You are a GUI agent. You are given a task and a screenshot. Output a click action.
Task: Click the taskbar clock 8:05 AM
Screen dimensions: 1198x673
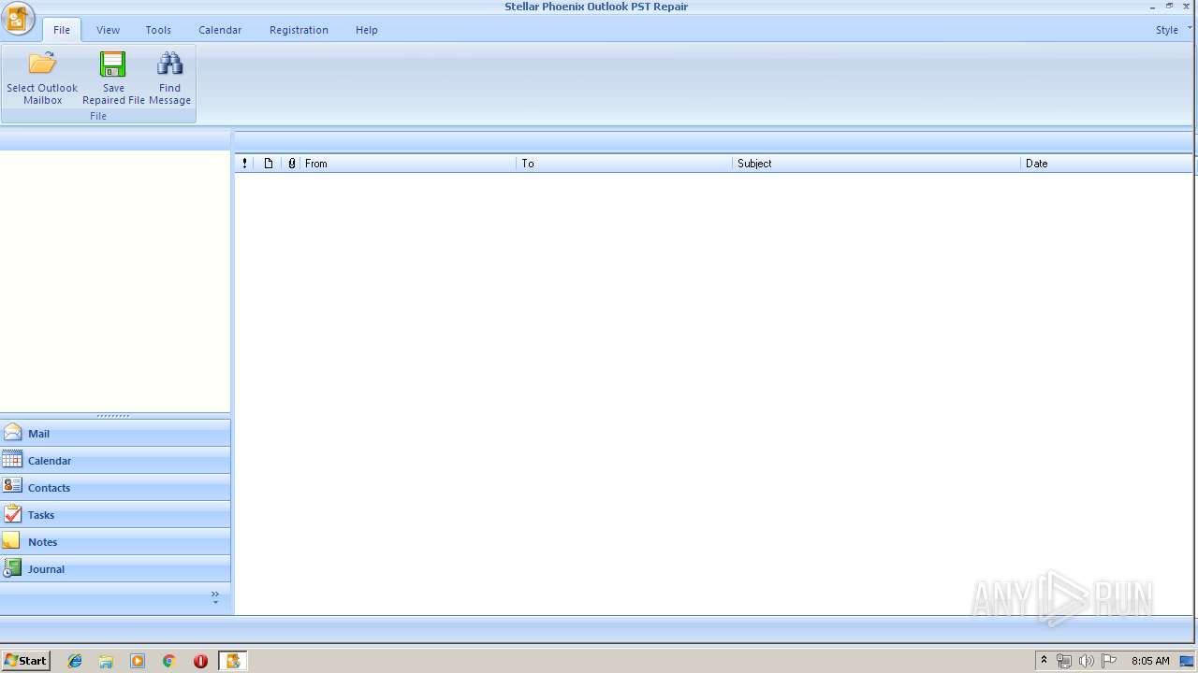(1150, 661)
